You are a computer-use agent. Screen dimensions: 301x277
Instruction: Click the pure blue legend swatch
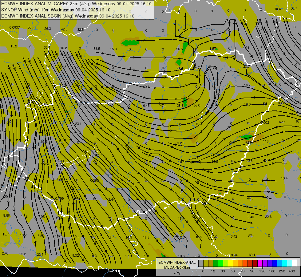(275, 263)
